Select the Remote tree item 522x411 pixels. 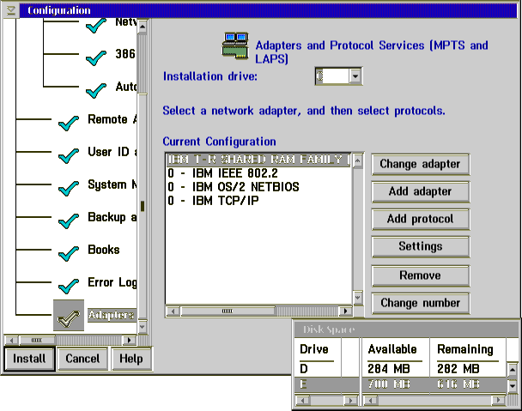112,119
